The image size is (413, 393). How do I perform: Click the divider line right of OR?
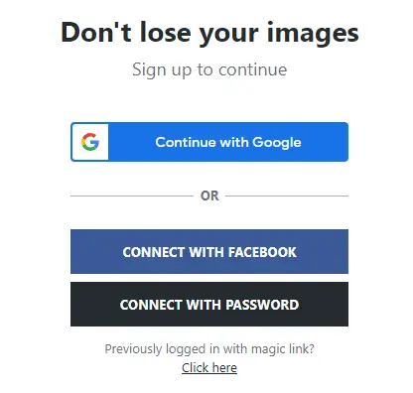pyautogui.click(x=287, y=196)
